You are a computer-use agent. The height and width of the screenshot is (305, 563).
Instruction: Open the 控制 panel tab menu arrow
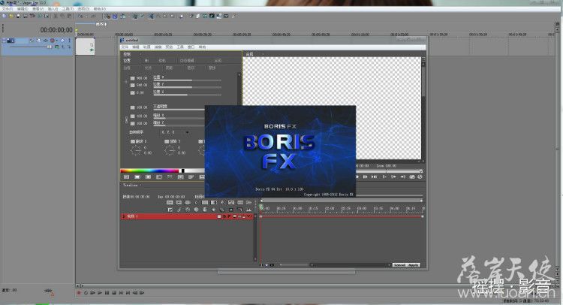(140, 54)
